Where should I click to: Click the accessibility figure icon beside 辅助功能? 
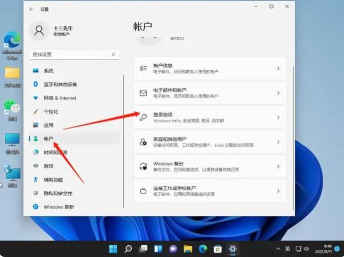tap(35, 179)
